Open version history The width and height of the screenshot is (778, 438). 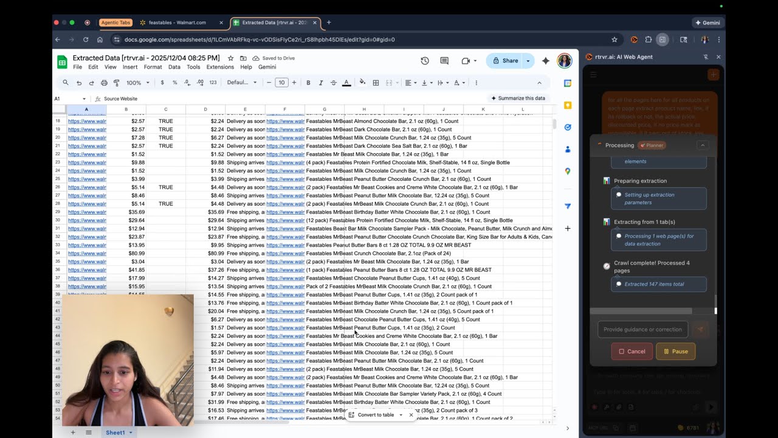425,61
